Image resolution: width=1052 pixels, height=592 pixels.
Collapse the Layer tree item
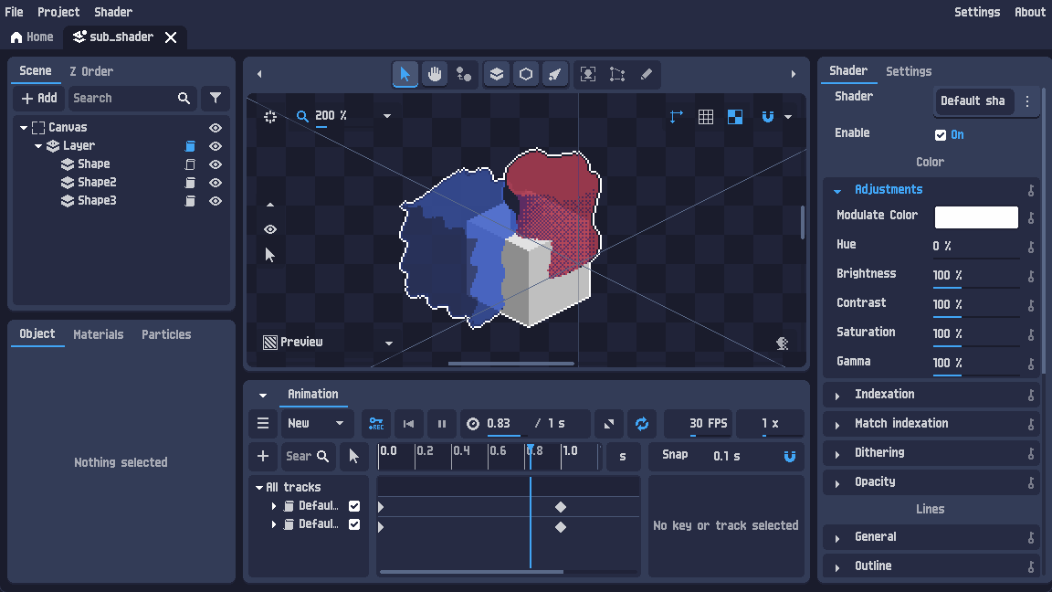38,145
